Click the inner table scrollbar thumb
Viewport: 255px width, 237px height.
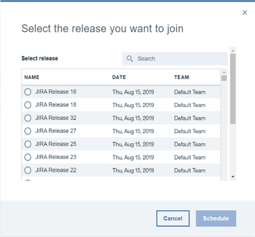224,78
